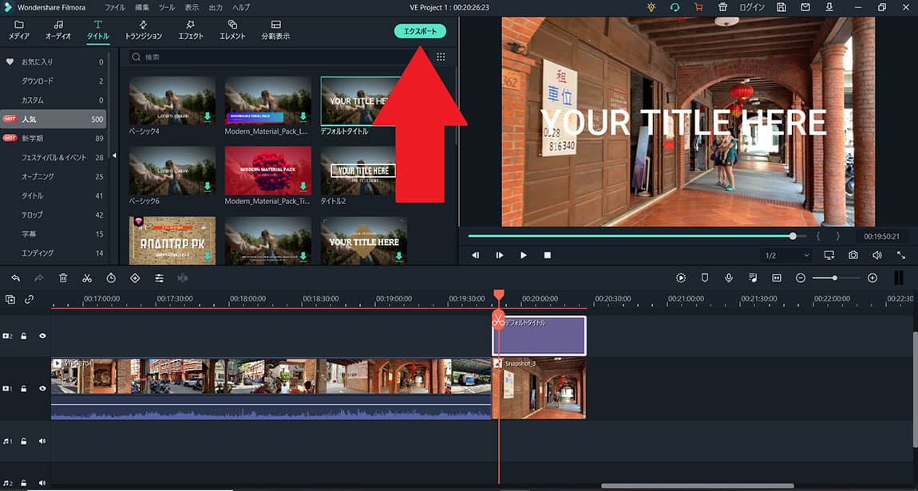Select the お気に入り favorites category
The image size is (918, 491).
[x=53, y=61]
